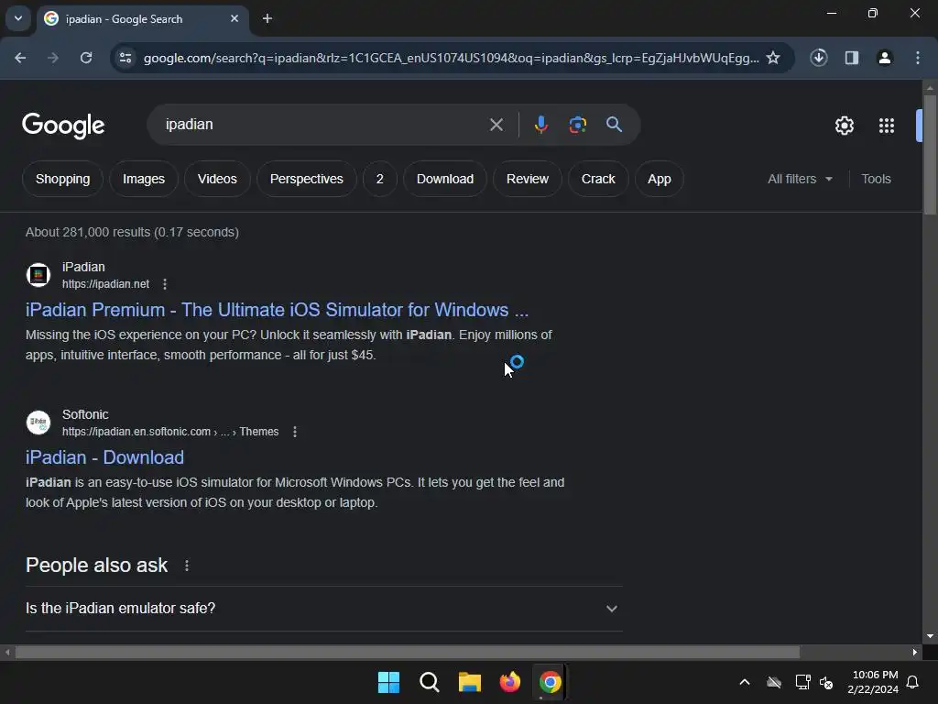Click the Softonic site favicon
938x704 pixels.
click(38, 422)
